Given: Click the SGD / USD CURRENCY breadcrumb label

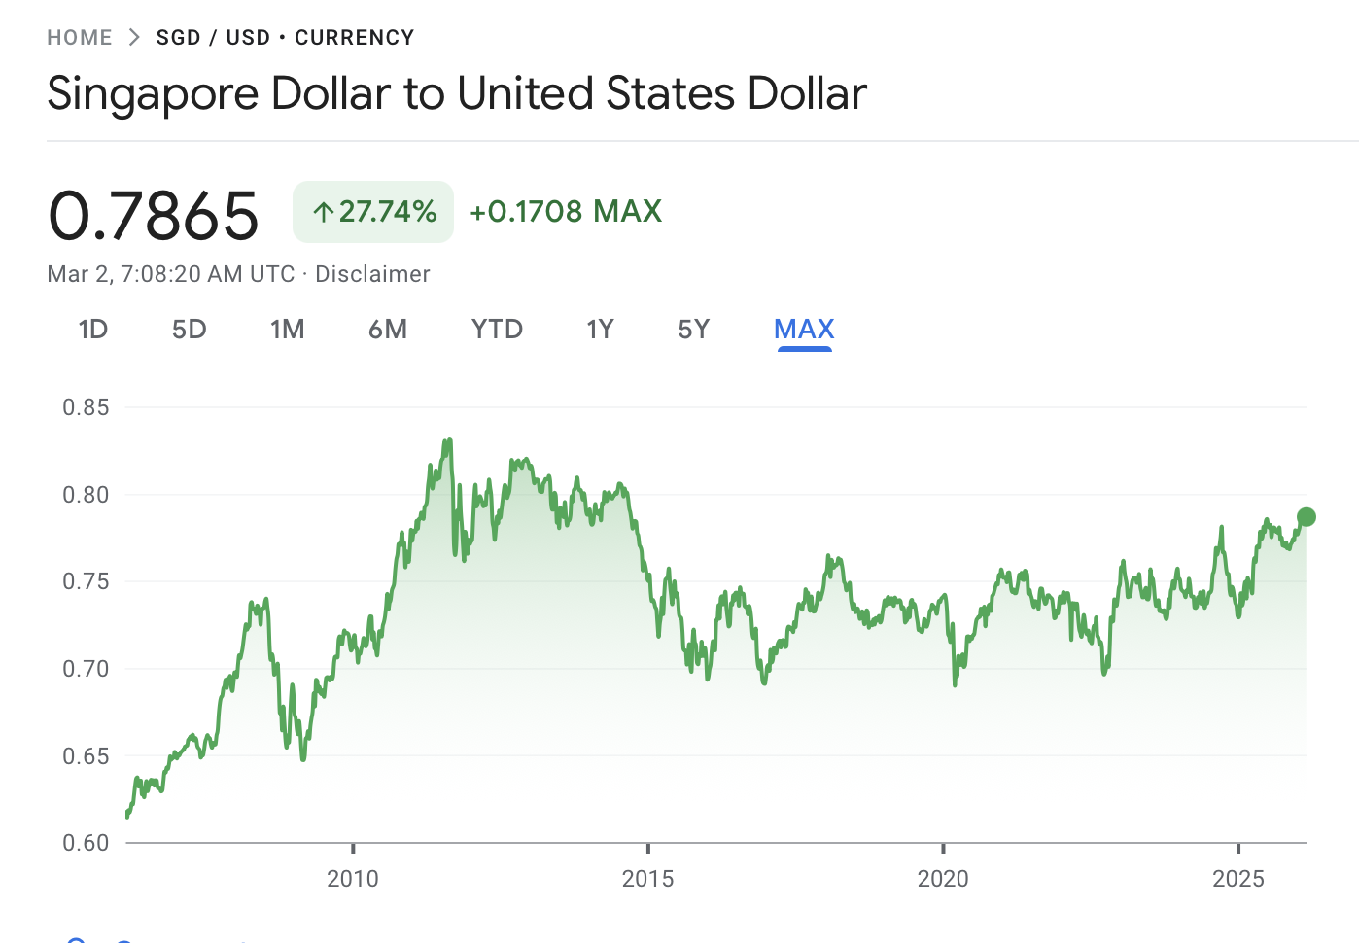Looking at the screenshot, I should coord(285,37).
